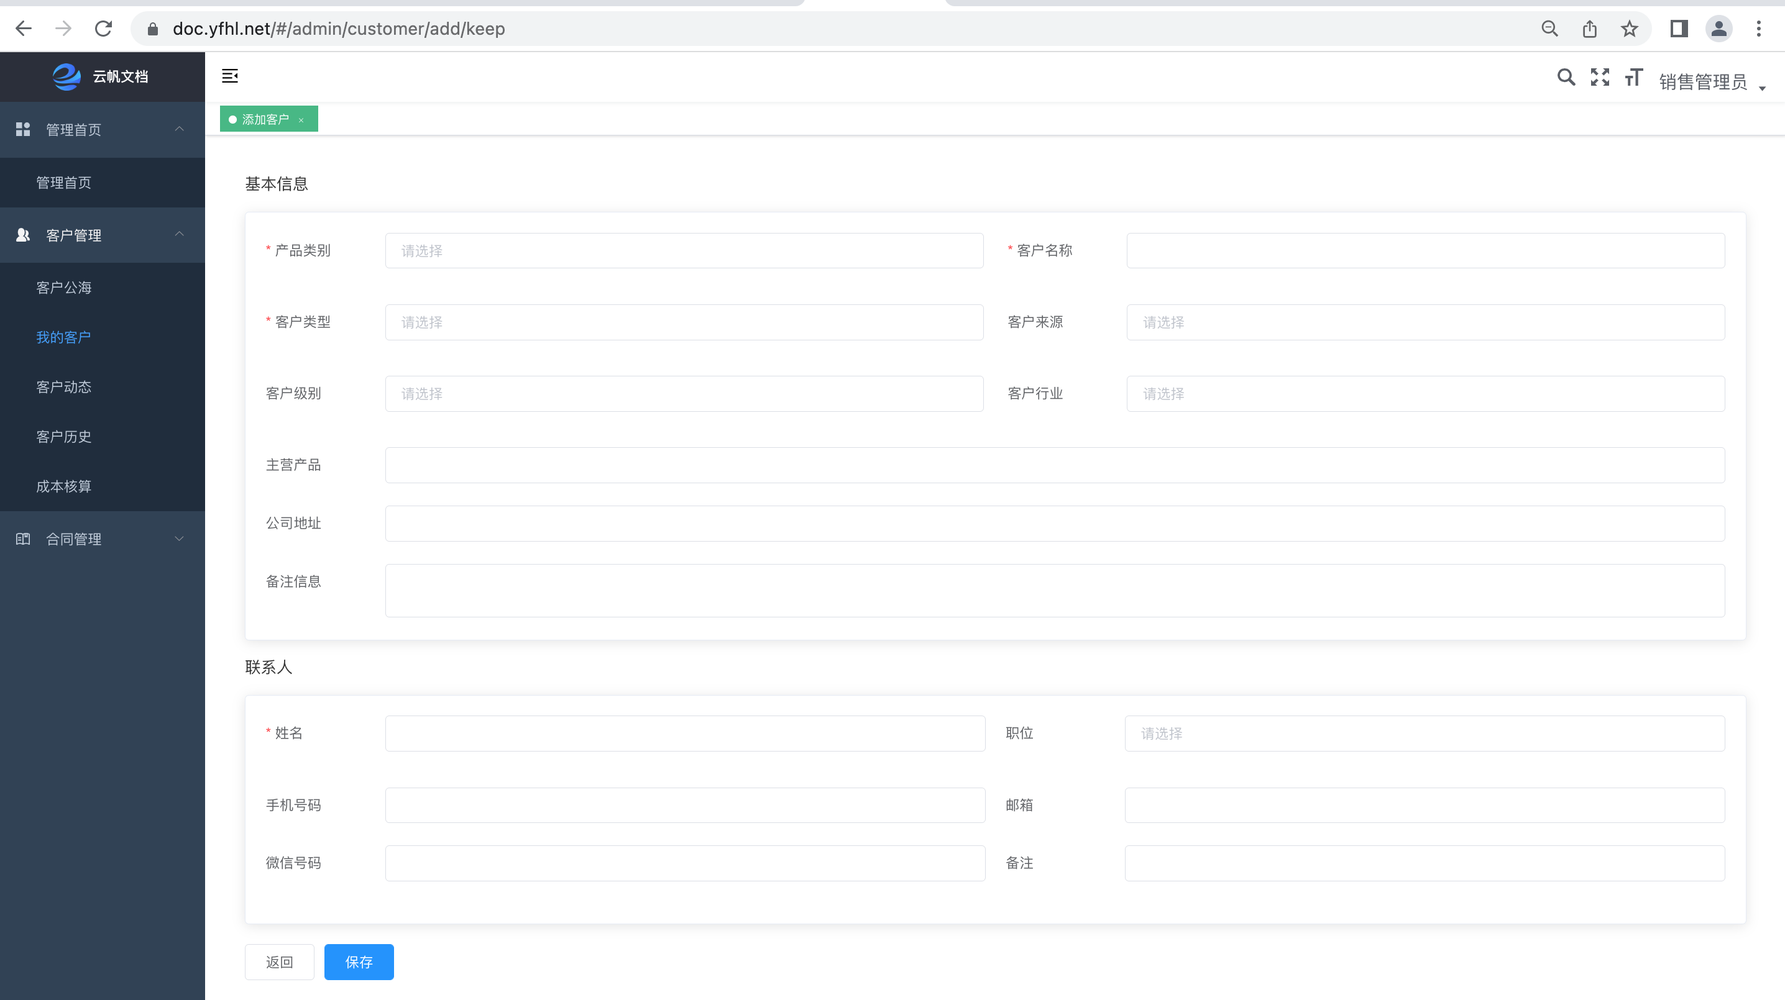The width and height of the screenshot is (1785, 1000).
Task: Open the 职位 dropdown
Action: pyautogui.click(x=1425, y=734)
